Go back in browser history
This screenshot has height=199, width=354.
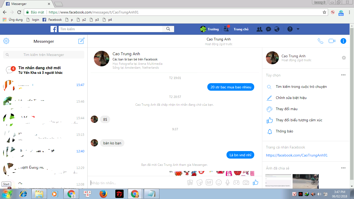tap(4, 12)
